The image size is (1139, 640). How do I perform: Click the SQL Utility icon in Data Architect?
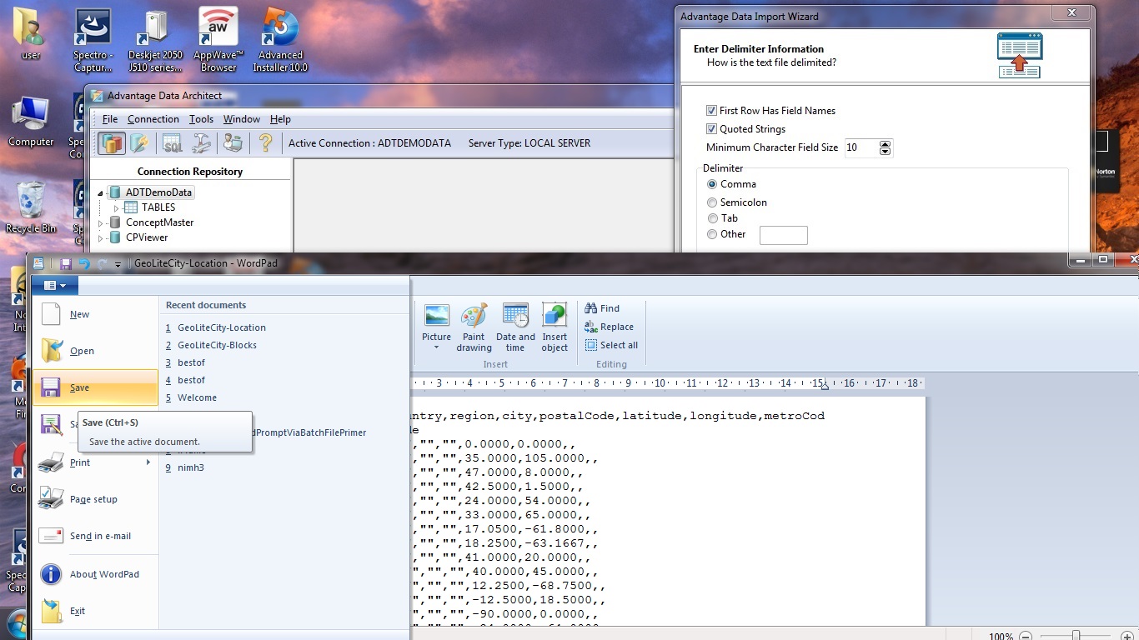point(172,143)
